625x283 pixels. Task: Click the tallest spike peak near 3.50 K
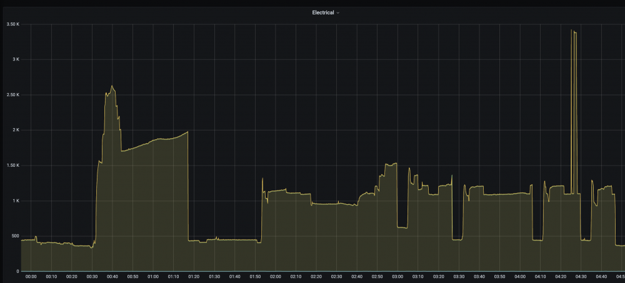click(x=571, y=30)
